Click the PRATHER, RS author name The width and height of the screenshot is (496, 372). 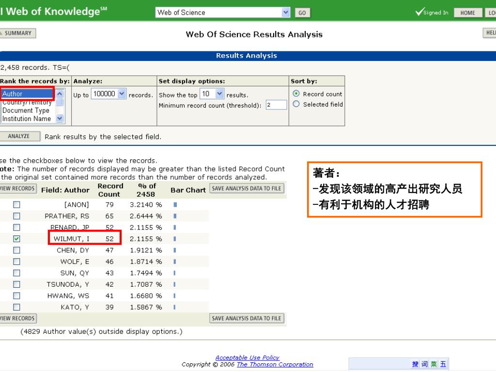67,216
